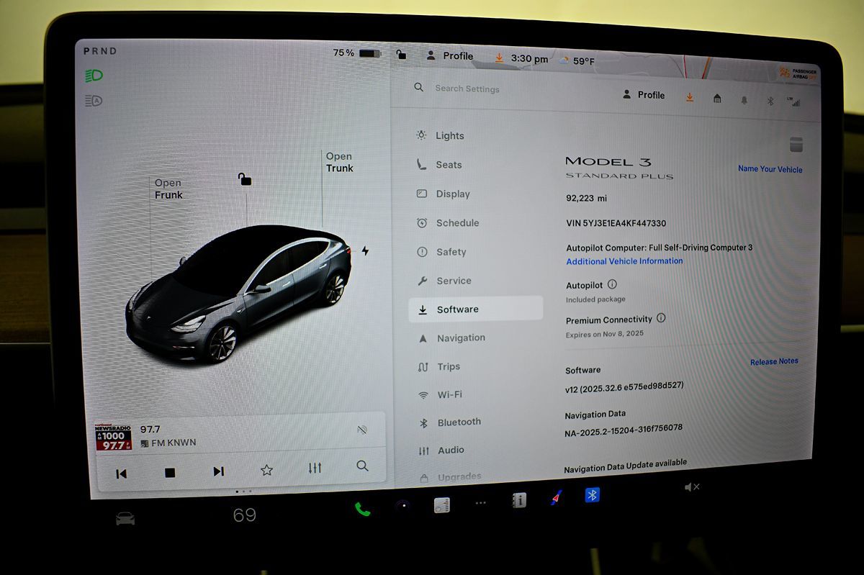This screenshot has height=575, width=864.
Task: Search media using magnifier in player
Action: (362, 466)
